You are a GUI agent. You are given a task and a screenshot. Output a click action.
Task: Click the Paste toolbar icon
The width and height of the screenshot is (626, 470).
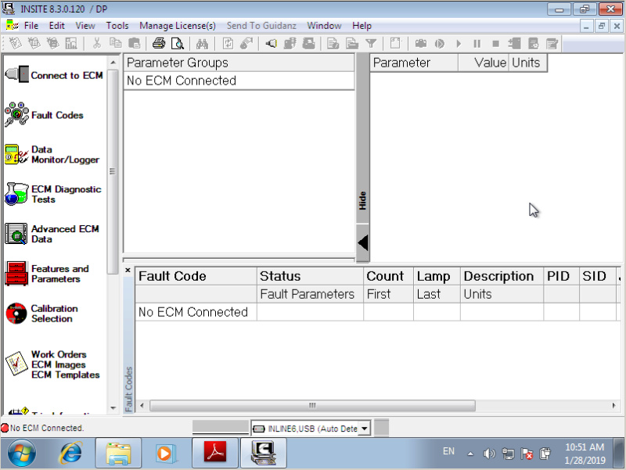click(x=134, y=43)
